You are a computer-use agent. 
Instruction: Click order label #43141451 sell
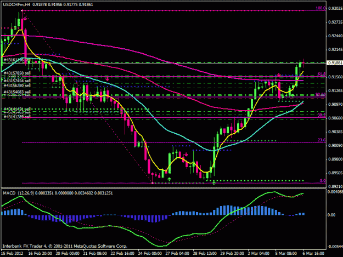coord(17,109)
